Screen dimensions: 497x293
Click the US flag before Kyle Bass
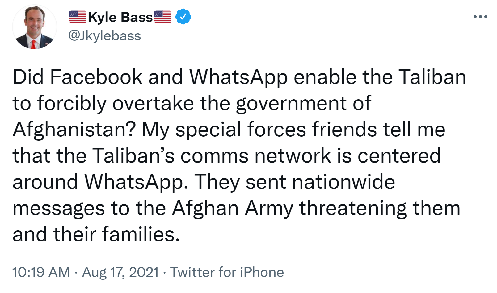click(x=78, y=17)
